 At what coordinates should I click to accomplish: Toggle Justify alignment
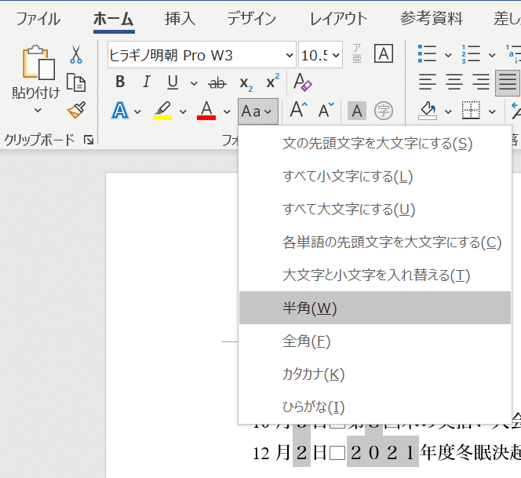pyautogui.click(x=508, y=83)
